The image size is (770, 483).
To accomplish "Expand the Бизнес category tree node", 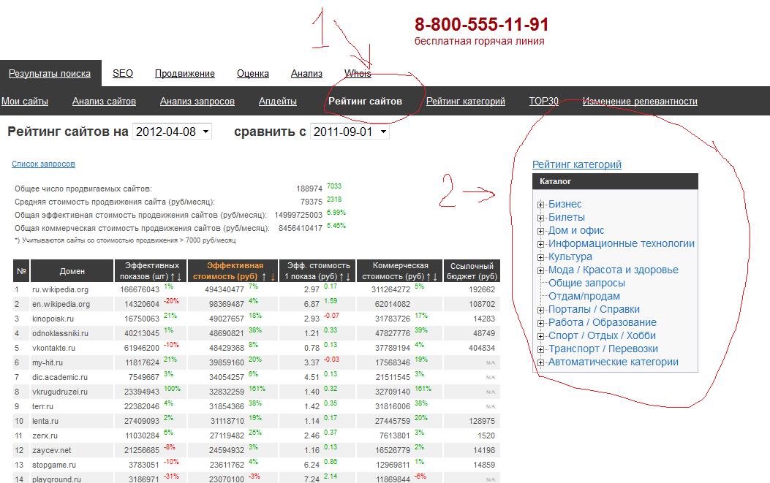I will pyautogui.click(x=541, y=205).
